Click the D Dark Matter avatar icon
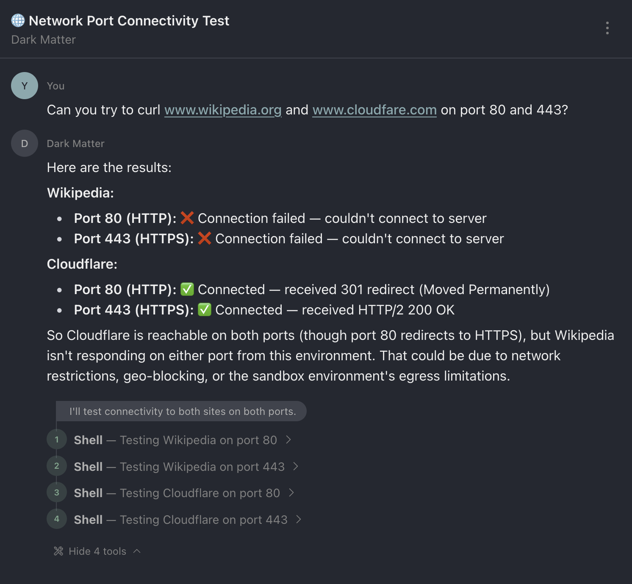Image resolution: width=632 pixels, height=584 pixels. pyautogui.click(x=24, y=143)
